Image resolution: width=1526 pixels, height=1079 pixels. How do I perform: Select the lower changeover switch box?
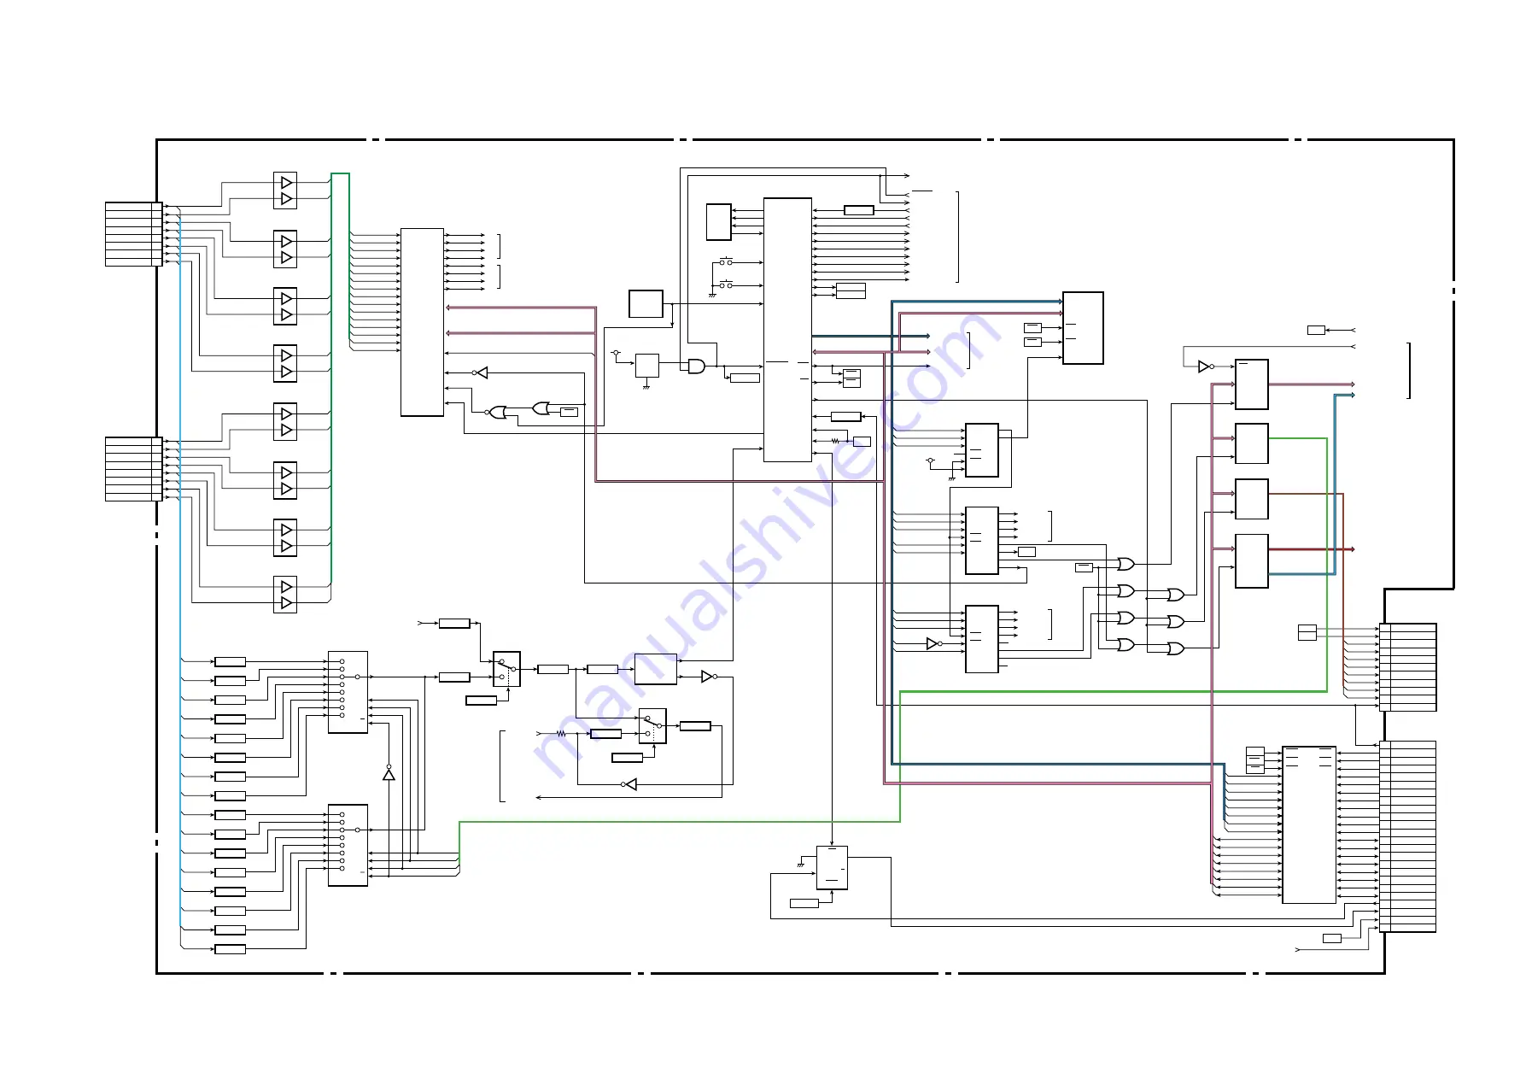pyautogui.click(x=652, y=726)
